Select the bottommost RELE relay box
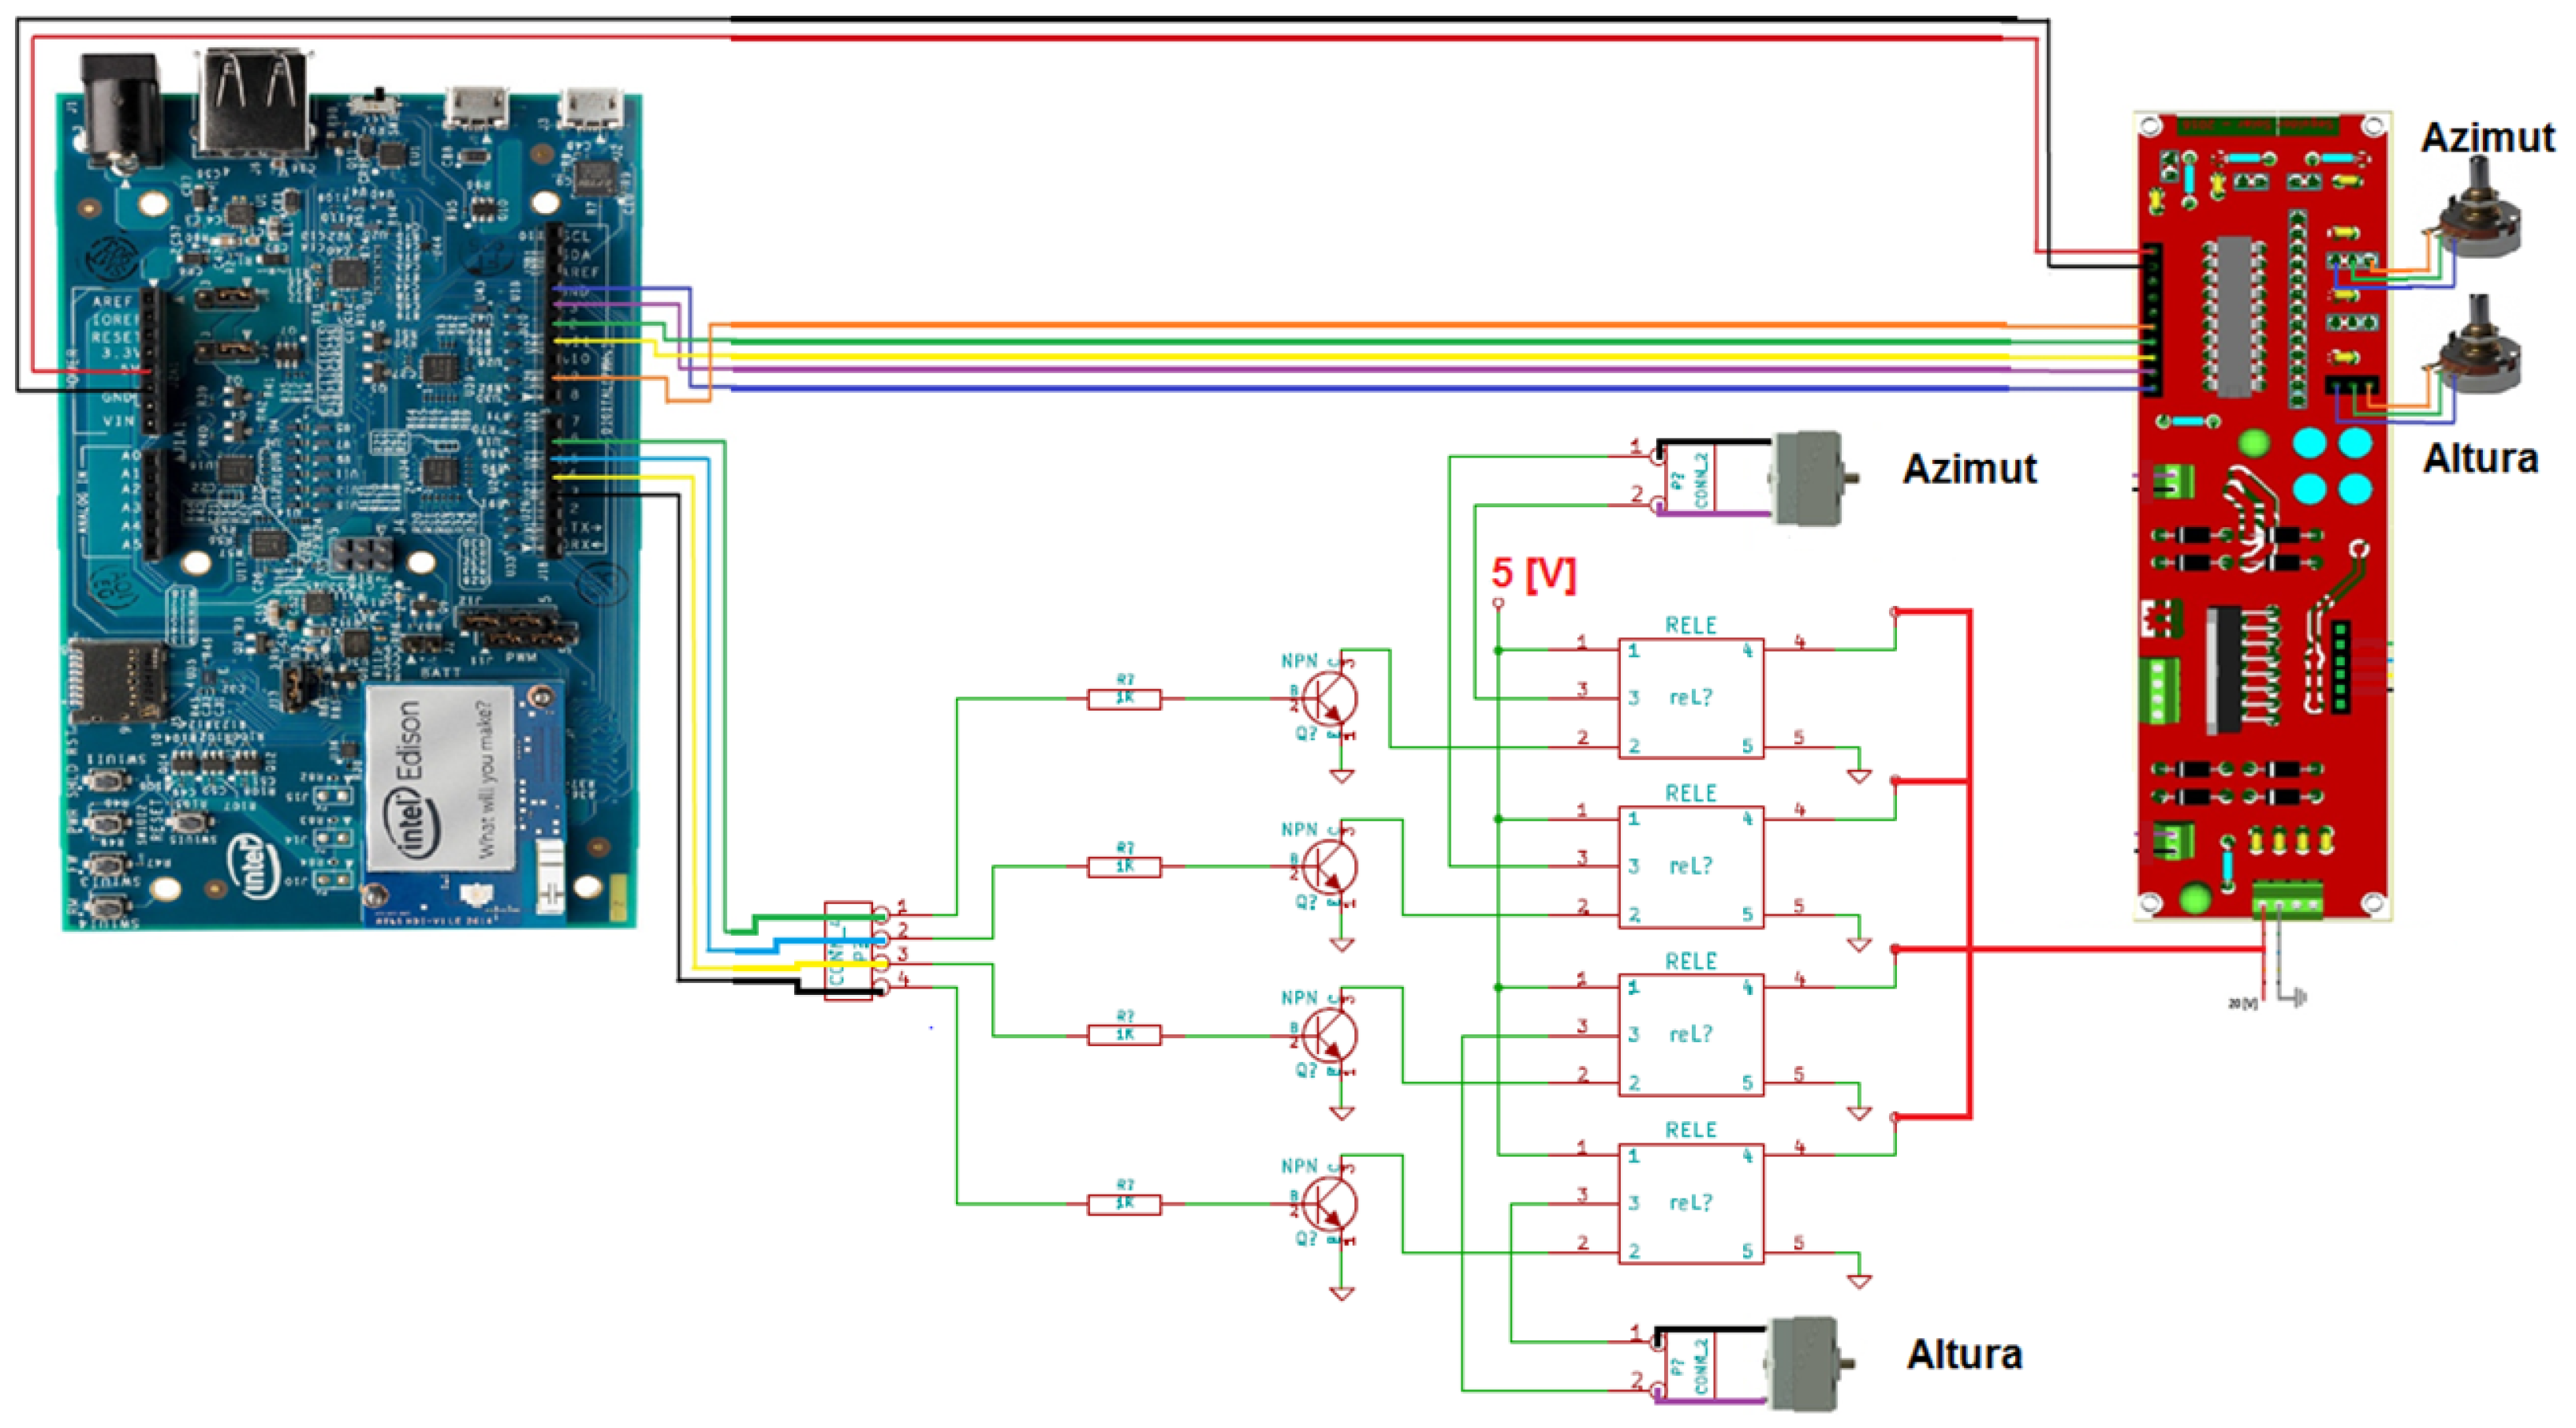This screenshot has width=2576, height=1428. [1690, 1203]
